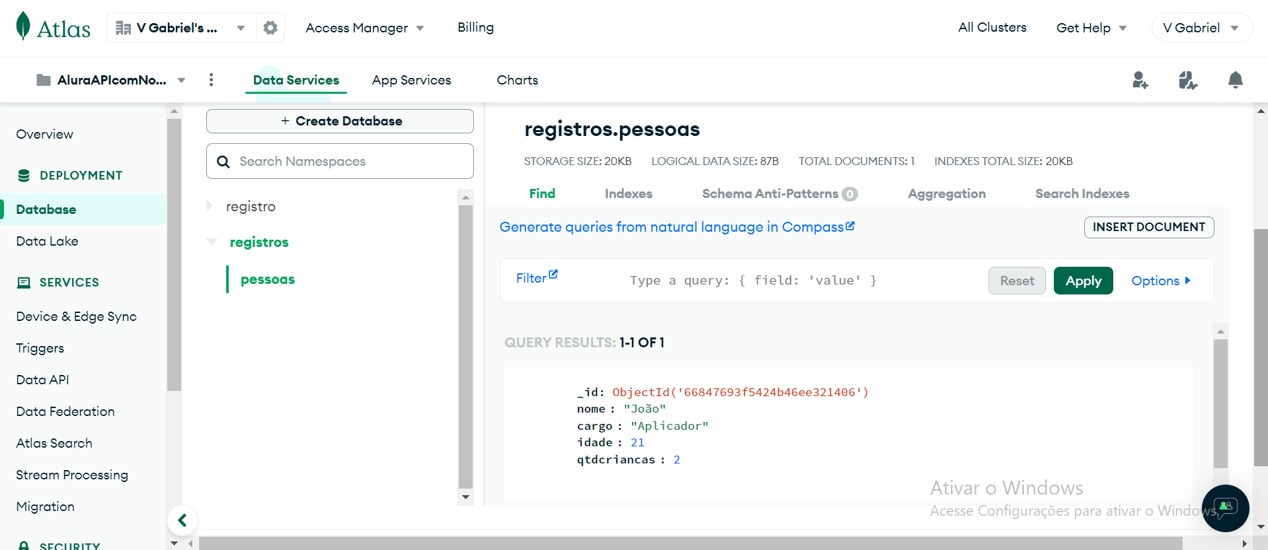Select the pessoas collection
This screenshot has height=550, width=1268.
tap(268, 279)
